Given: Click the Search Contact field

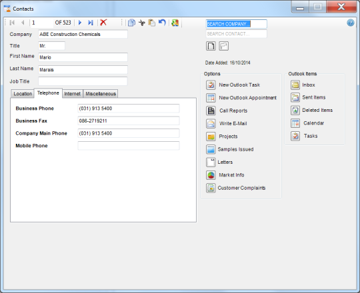Looking at the screenshot, I should click(236, 34).
